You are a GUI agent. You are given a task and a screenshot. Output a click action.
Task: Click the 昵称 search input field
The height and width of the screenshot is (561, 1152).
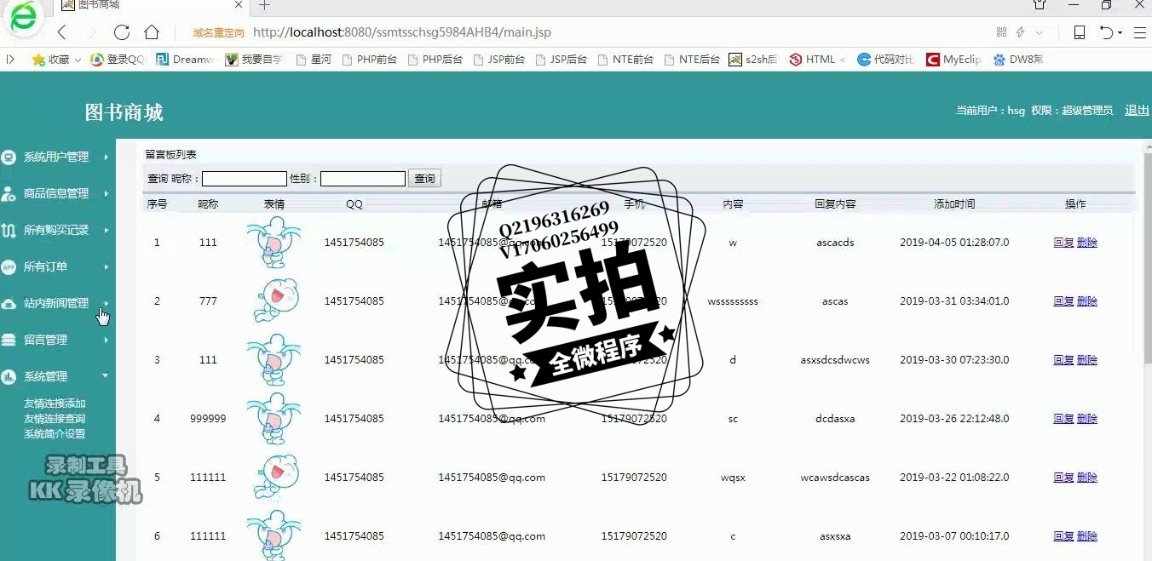[x=245, y=179]
